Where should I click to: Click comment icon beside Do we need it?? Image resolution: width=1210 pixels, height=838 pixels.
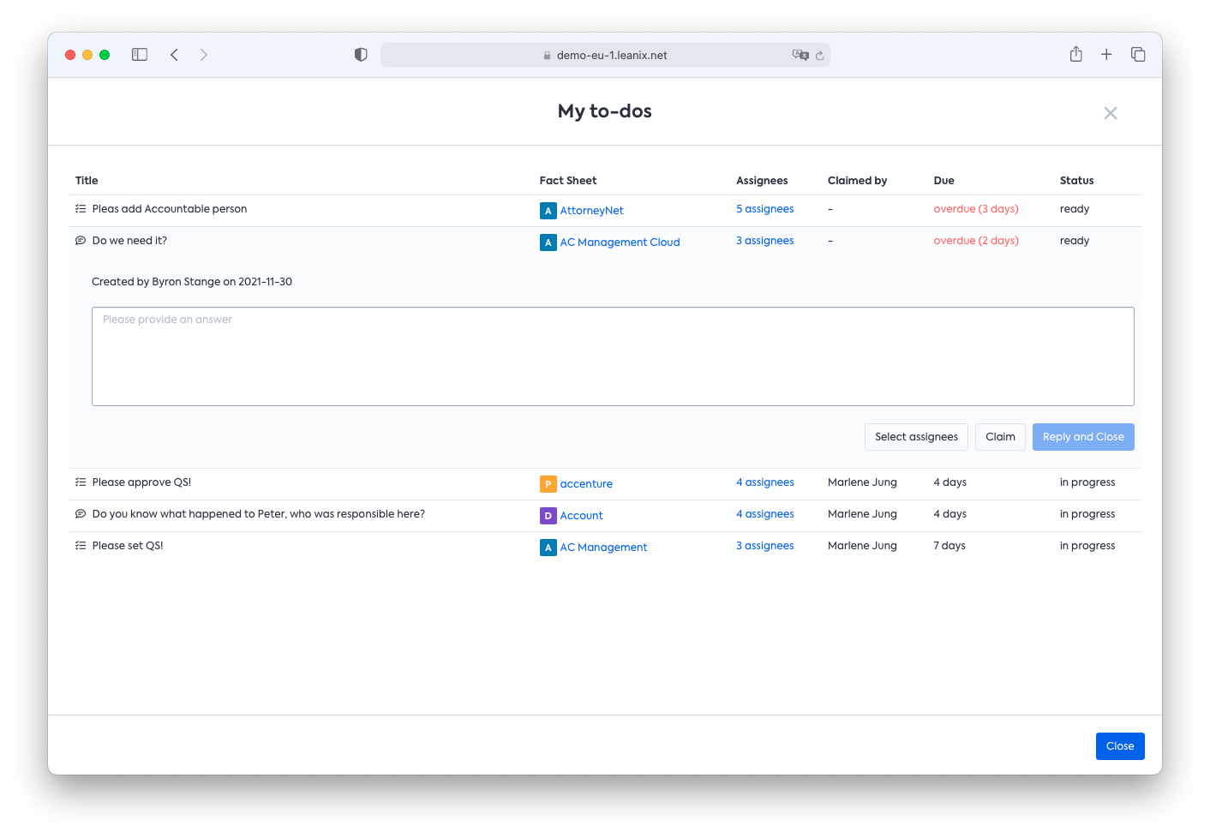[x=81, y=241]
